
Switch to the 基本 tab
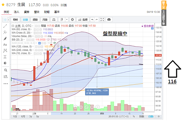[x=57, y=12]
